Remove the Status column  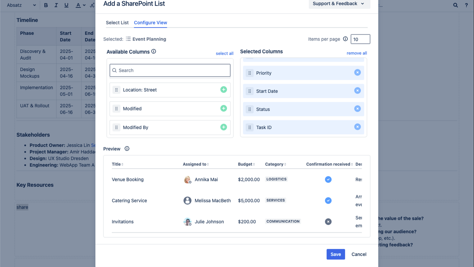point(358,109)
